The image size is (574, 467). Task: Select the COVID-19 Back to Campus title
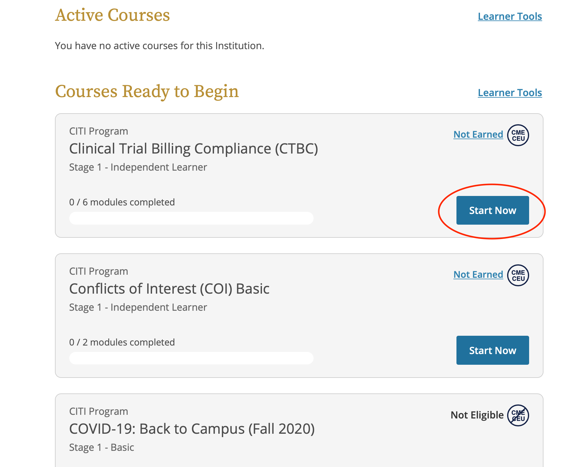[192, 429]
